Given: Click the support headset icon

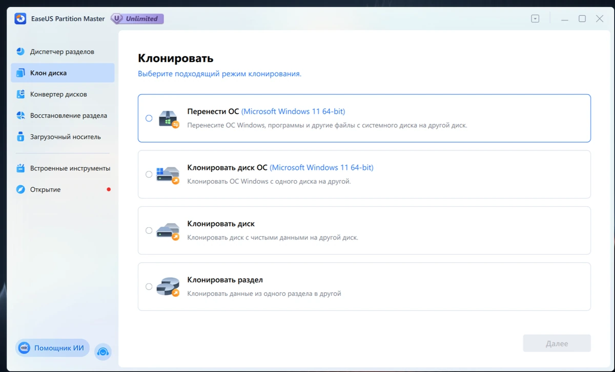Looking at the screenshot, I should pos(103,352).
